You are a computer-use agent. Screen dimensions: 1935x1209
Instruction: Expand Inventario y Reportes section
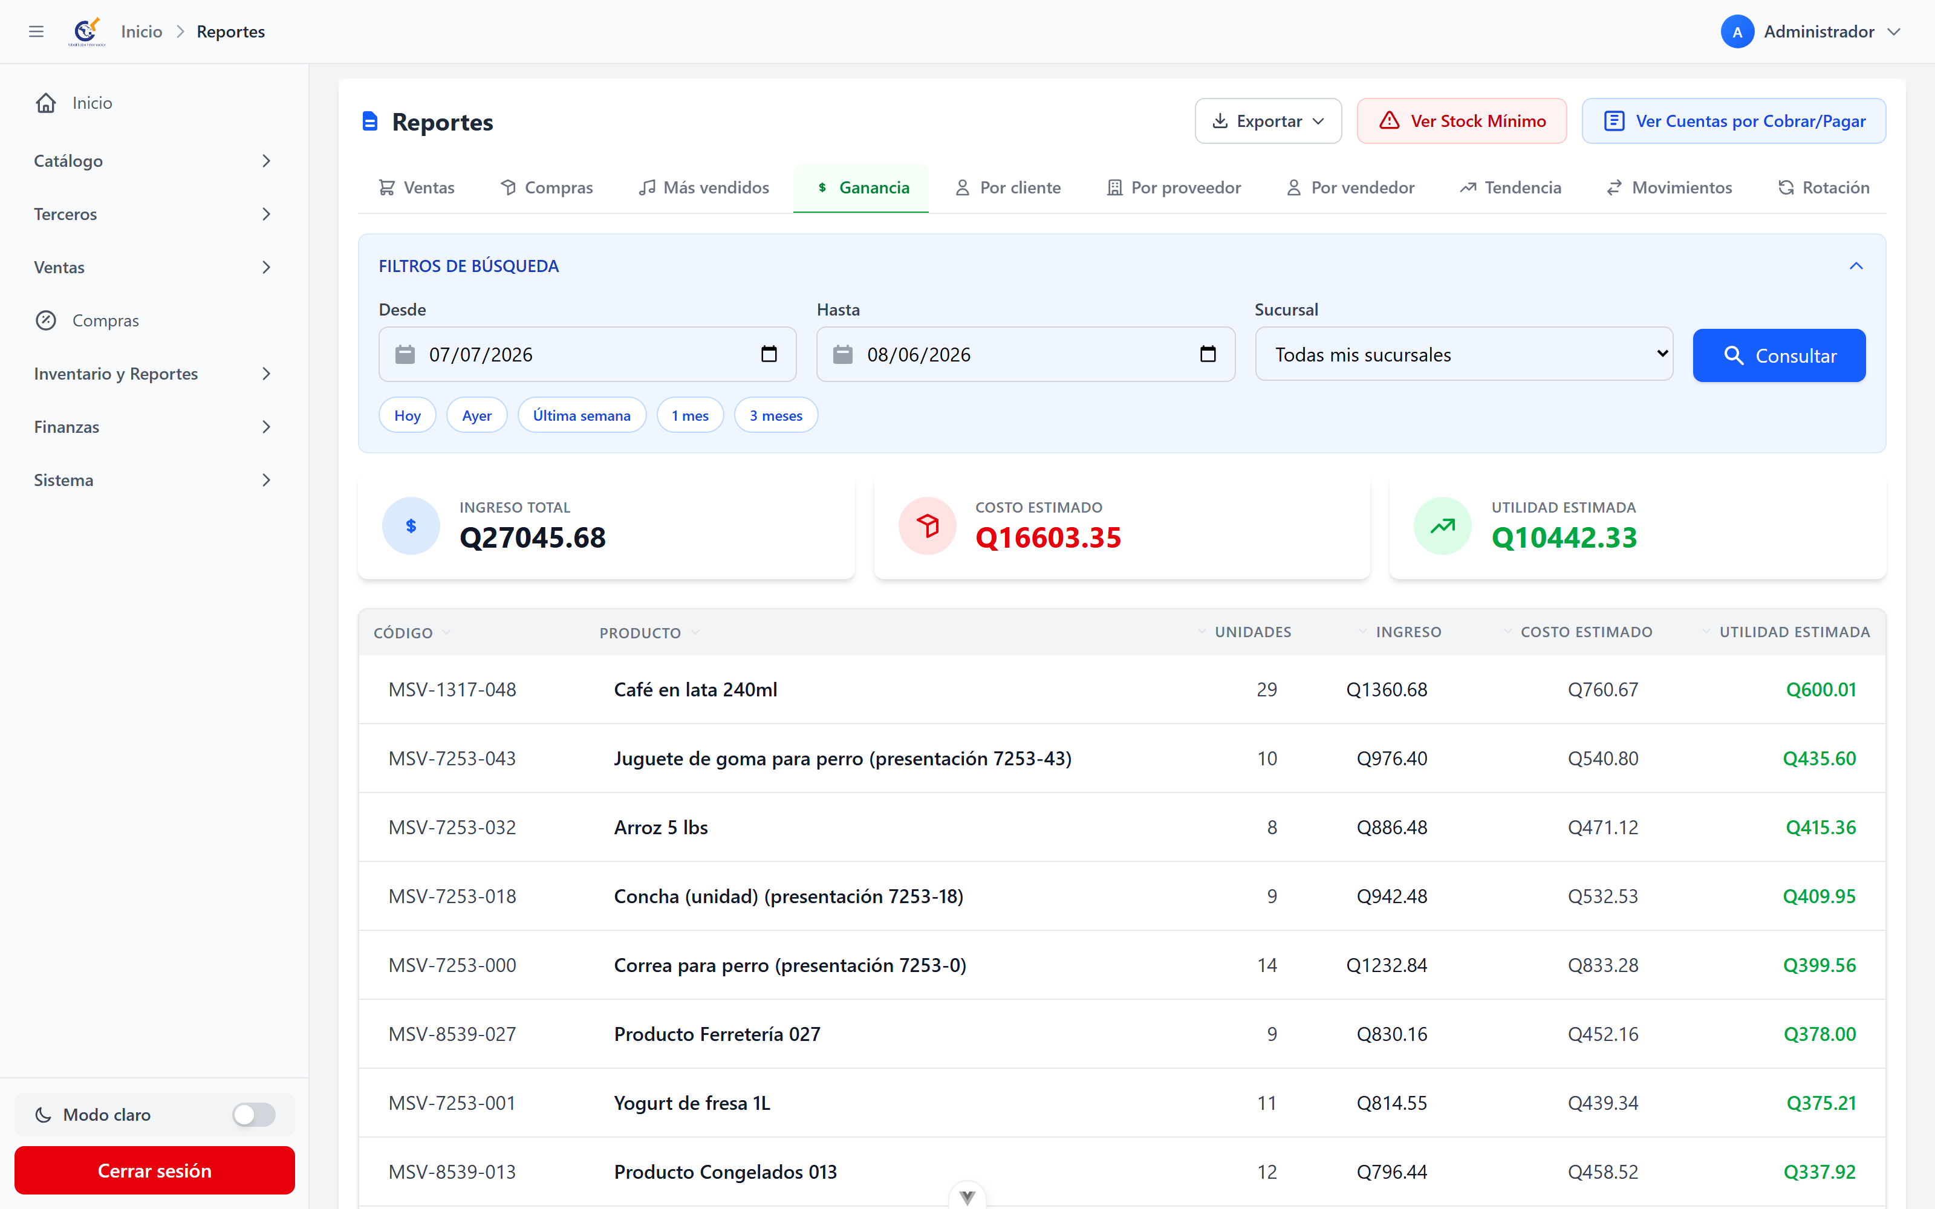coord(154,374)
